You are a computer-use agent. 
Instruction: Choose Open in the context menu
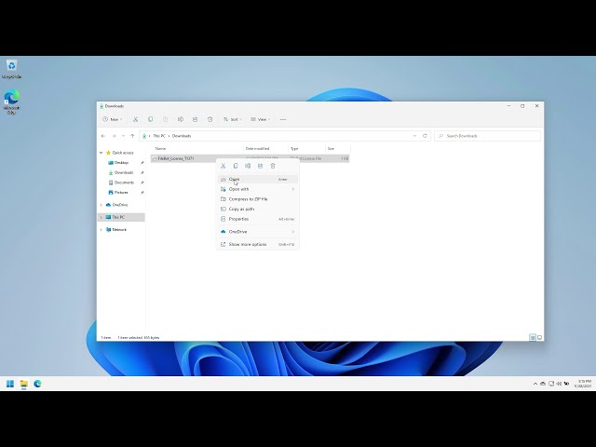[257, 179]
